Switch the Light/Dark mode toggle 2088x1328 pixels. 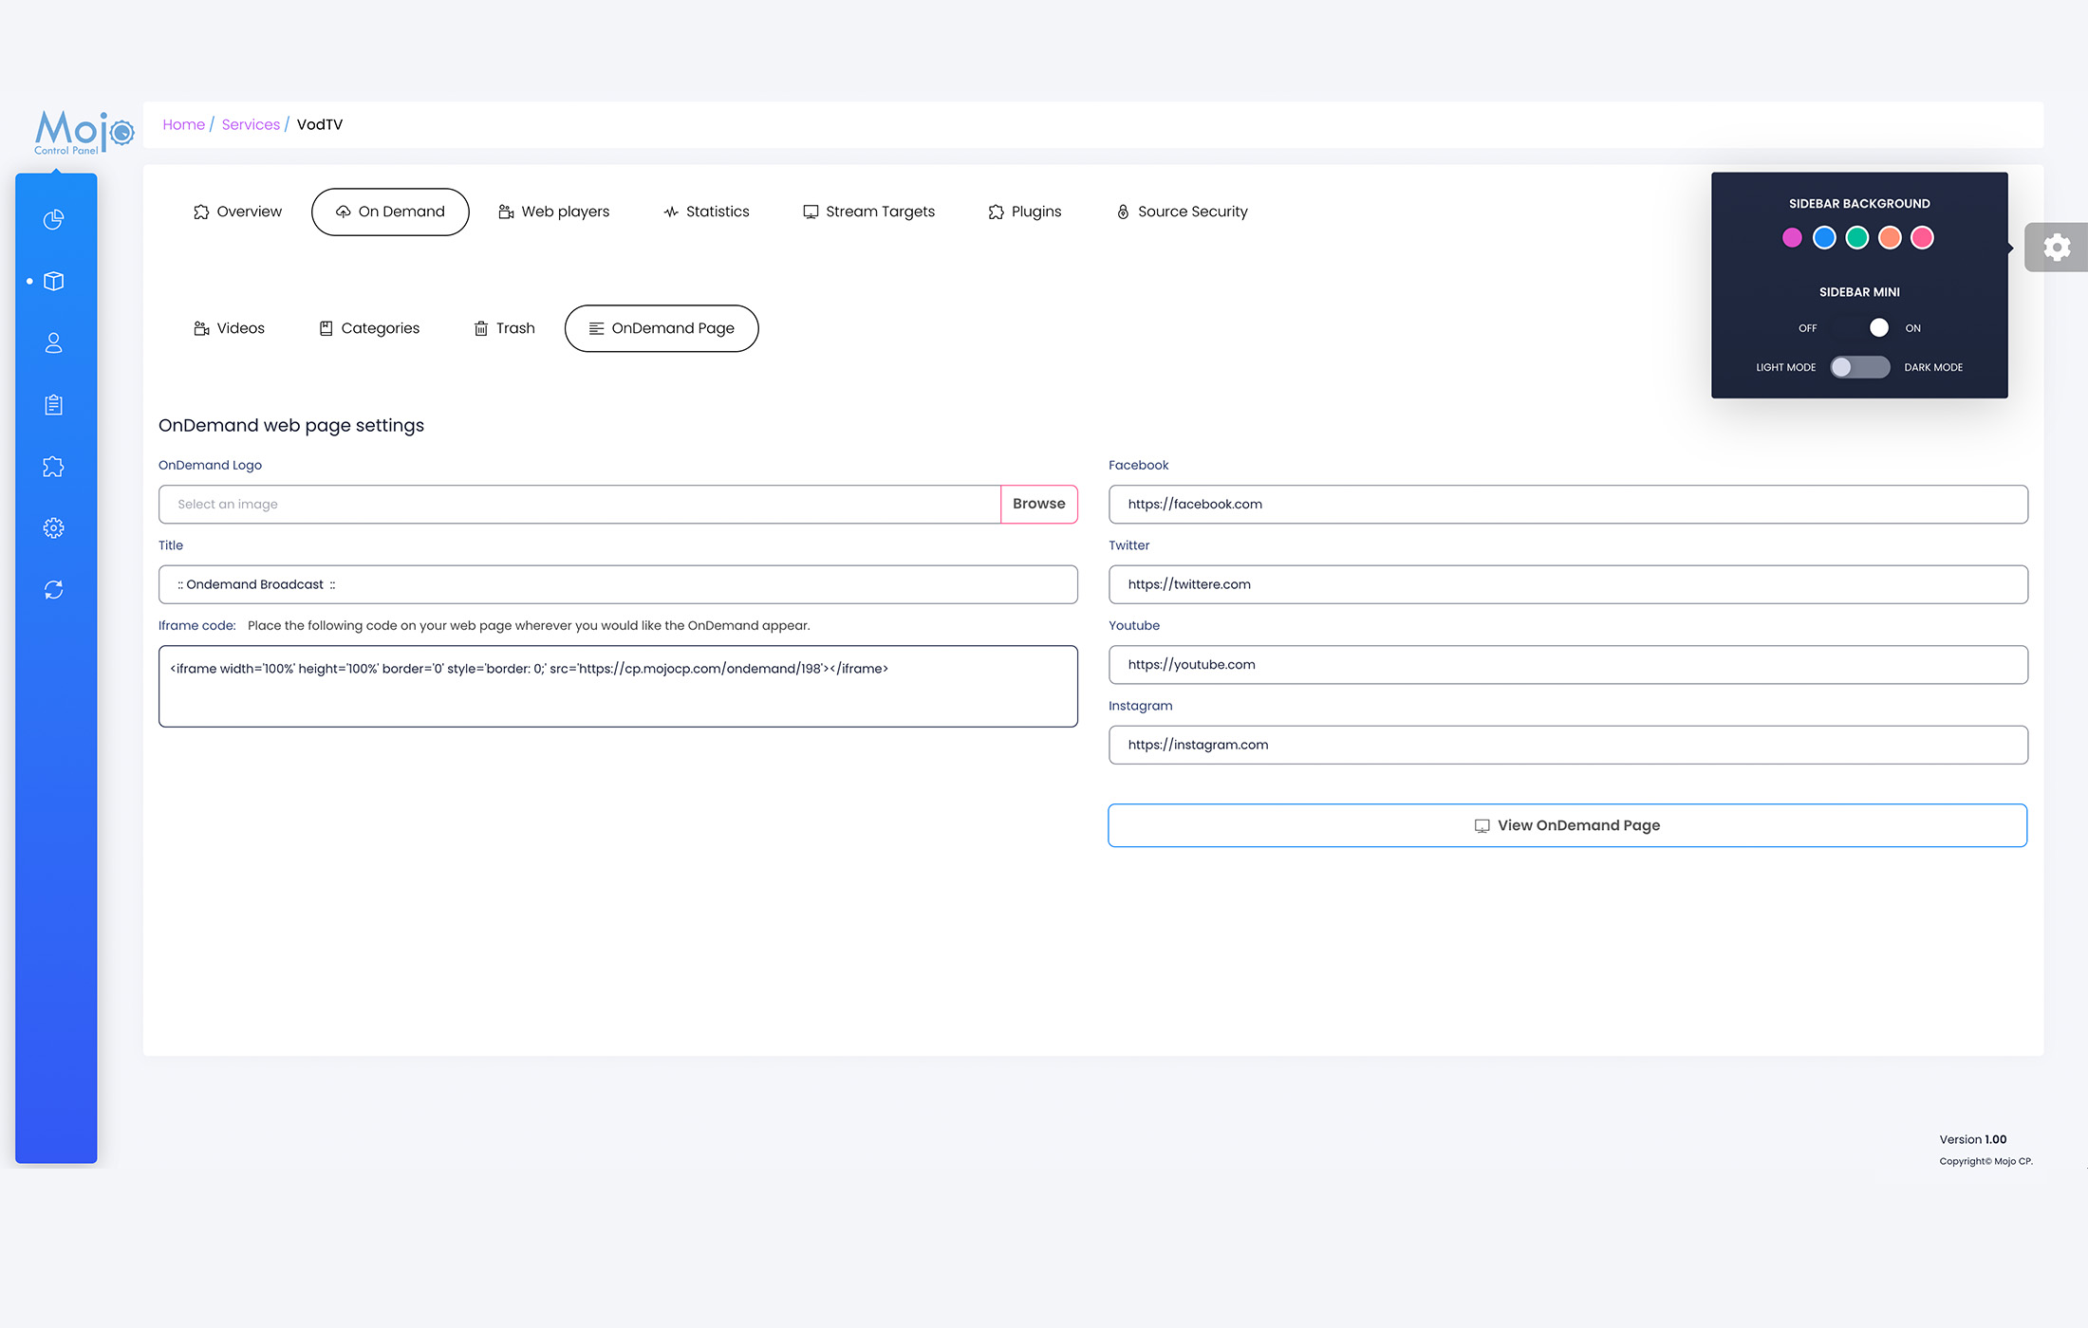[1859, 367]
